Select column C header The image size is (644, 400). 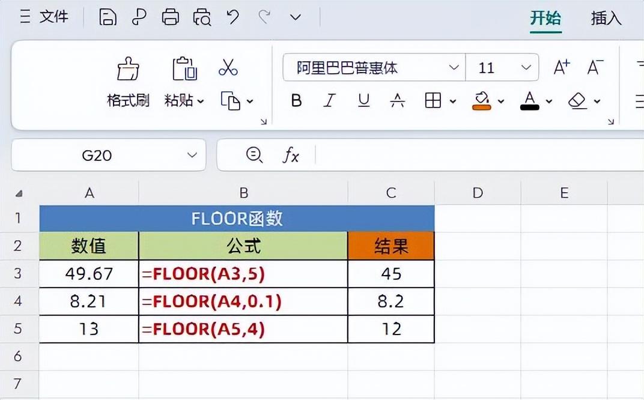click(391, 193)
